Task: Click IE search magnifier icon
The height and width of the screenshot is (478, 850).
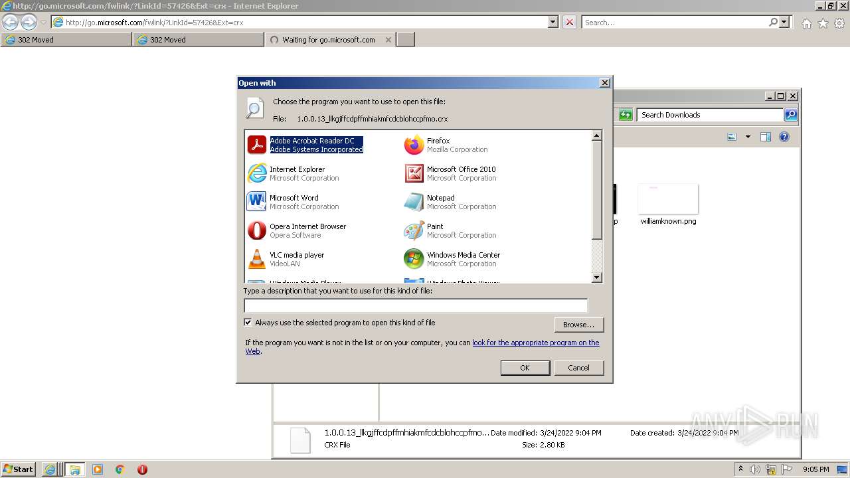Action: pos(773,22)
